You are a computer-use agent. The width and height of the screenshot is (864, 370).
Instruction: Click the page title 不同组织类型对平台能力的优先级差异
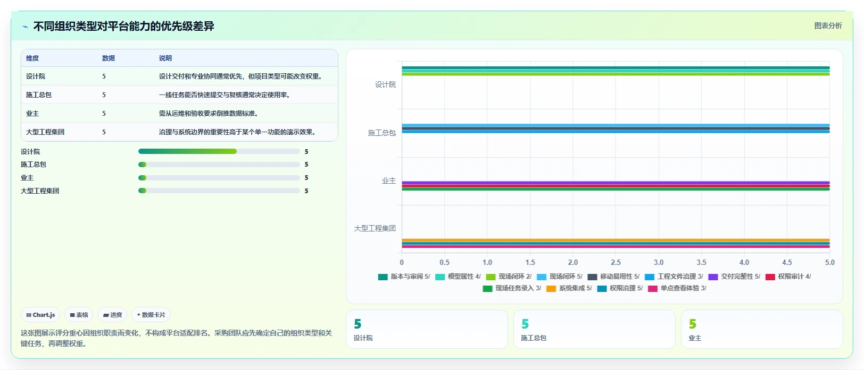click(123, 27)
